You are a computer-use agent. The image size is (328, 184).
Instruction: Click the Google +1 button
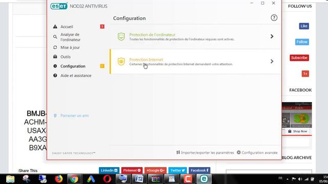[x=305, y=74]
